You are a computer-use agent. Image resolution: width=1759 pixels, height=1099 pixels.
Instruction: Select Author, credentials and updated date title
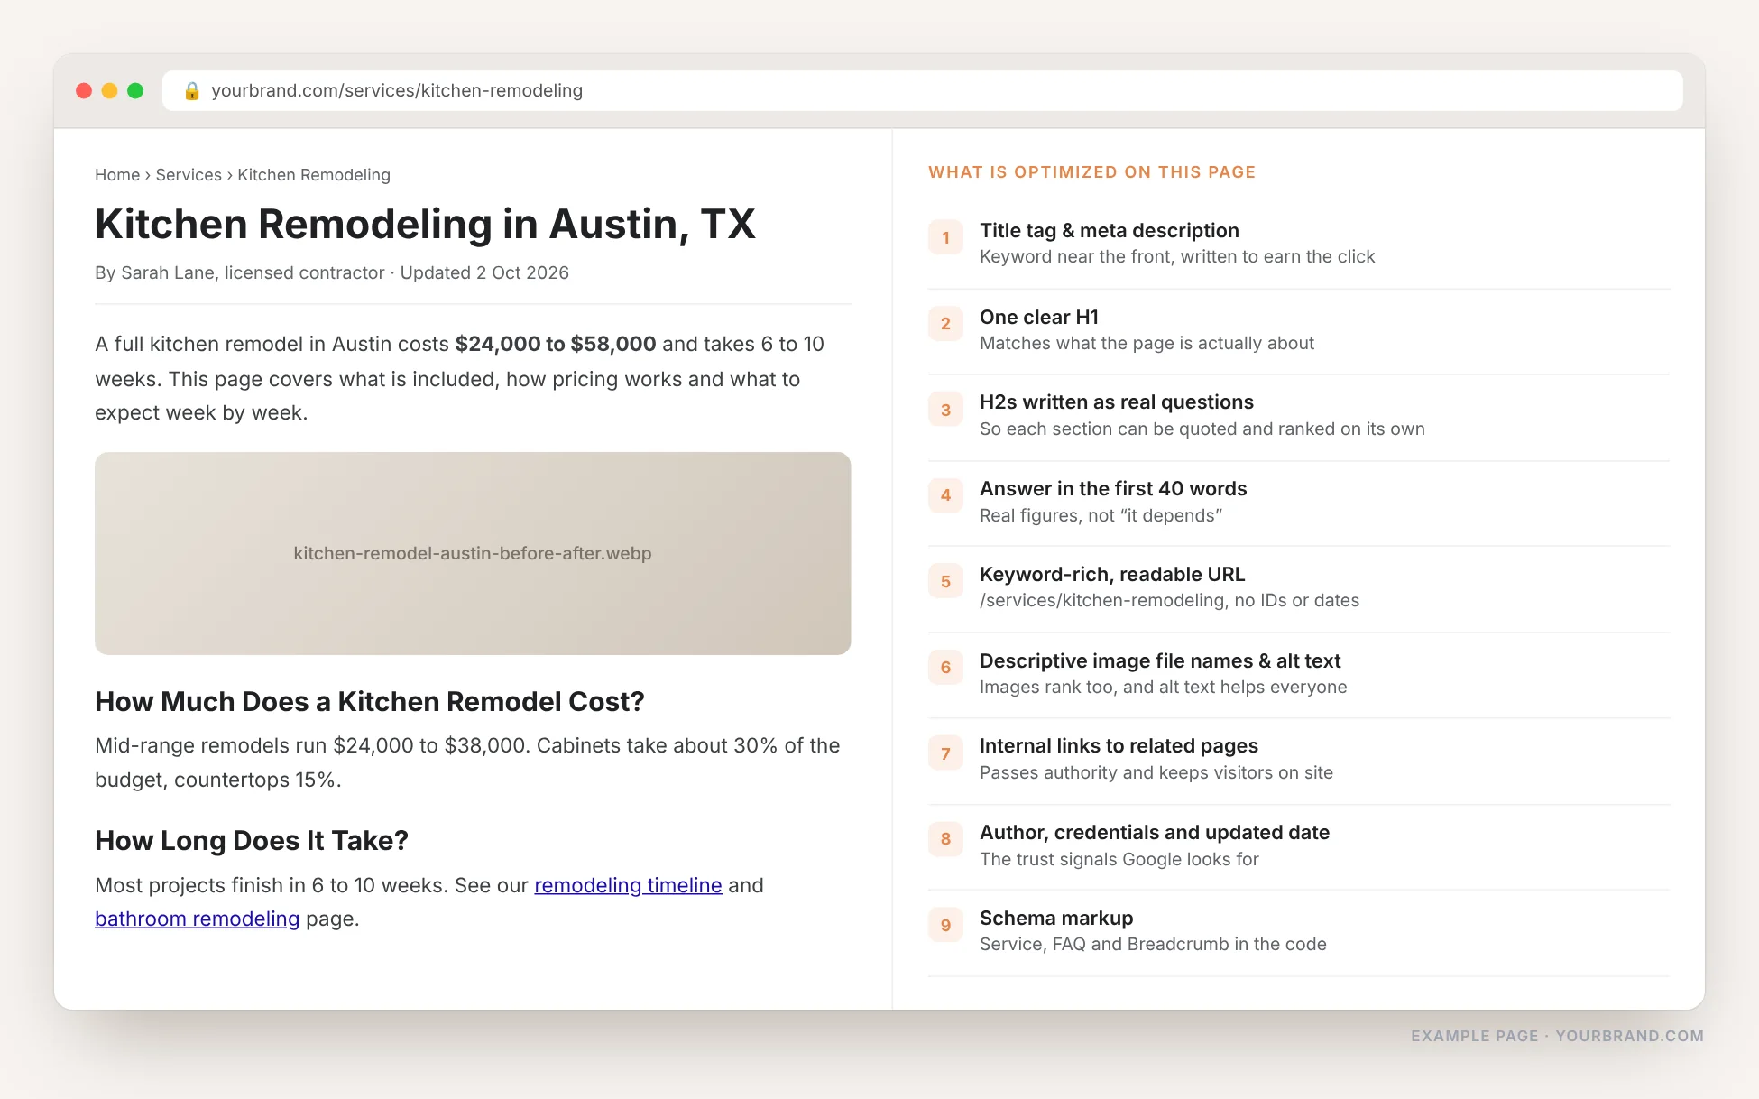1155,832
